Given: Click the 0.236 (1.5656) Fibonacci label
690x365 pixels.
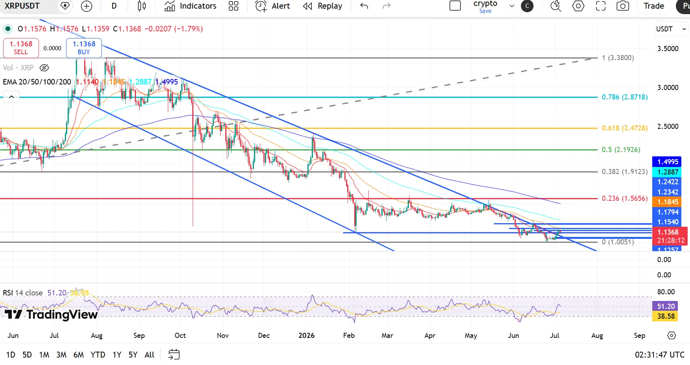Looking at the screenshot, I should 624,198.
